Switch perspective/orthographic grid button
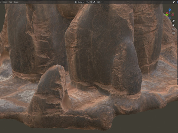The image size is (178, 133). (174, 33)
